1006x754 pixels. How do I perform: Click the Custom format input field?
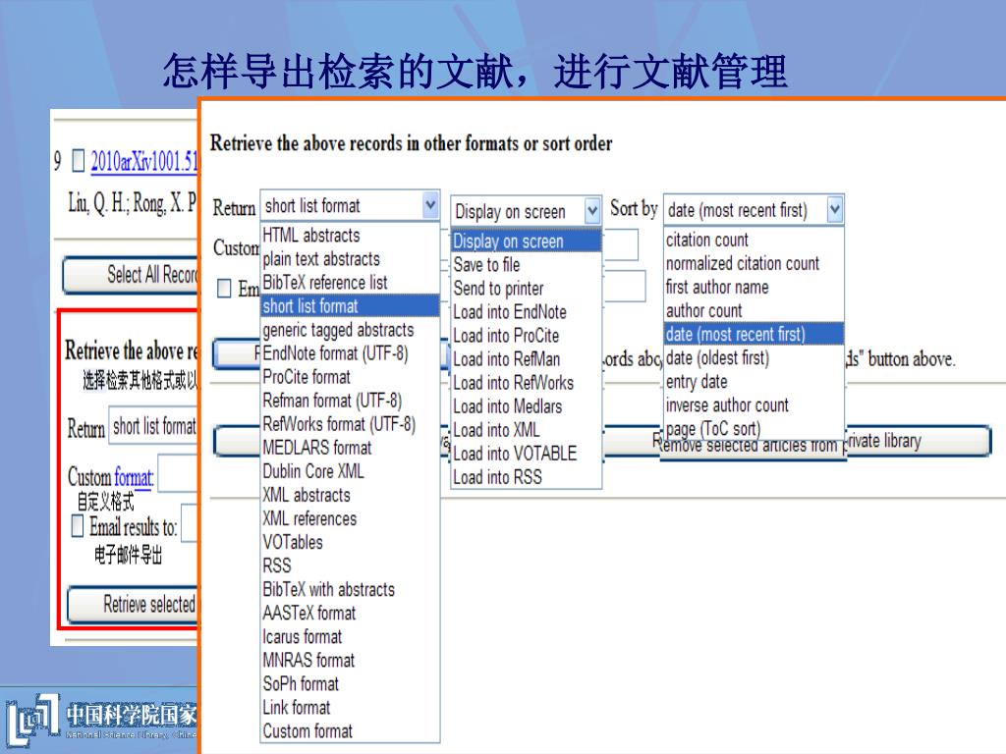pyautogui.click(x=178, y=473)
